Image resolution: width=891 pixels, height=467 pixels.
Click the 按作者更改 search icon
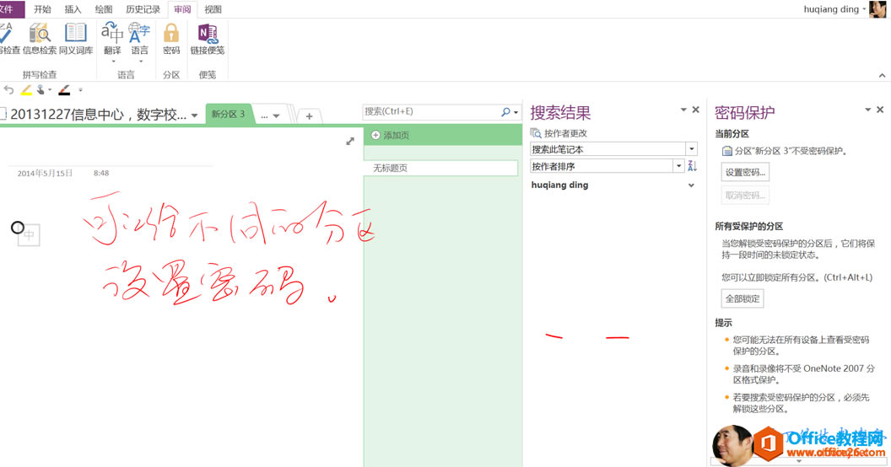coord(535,133)
